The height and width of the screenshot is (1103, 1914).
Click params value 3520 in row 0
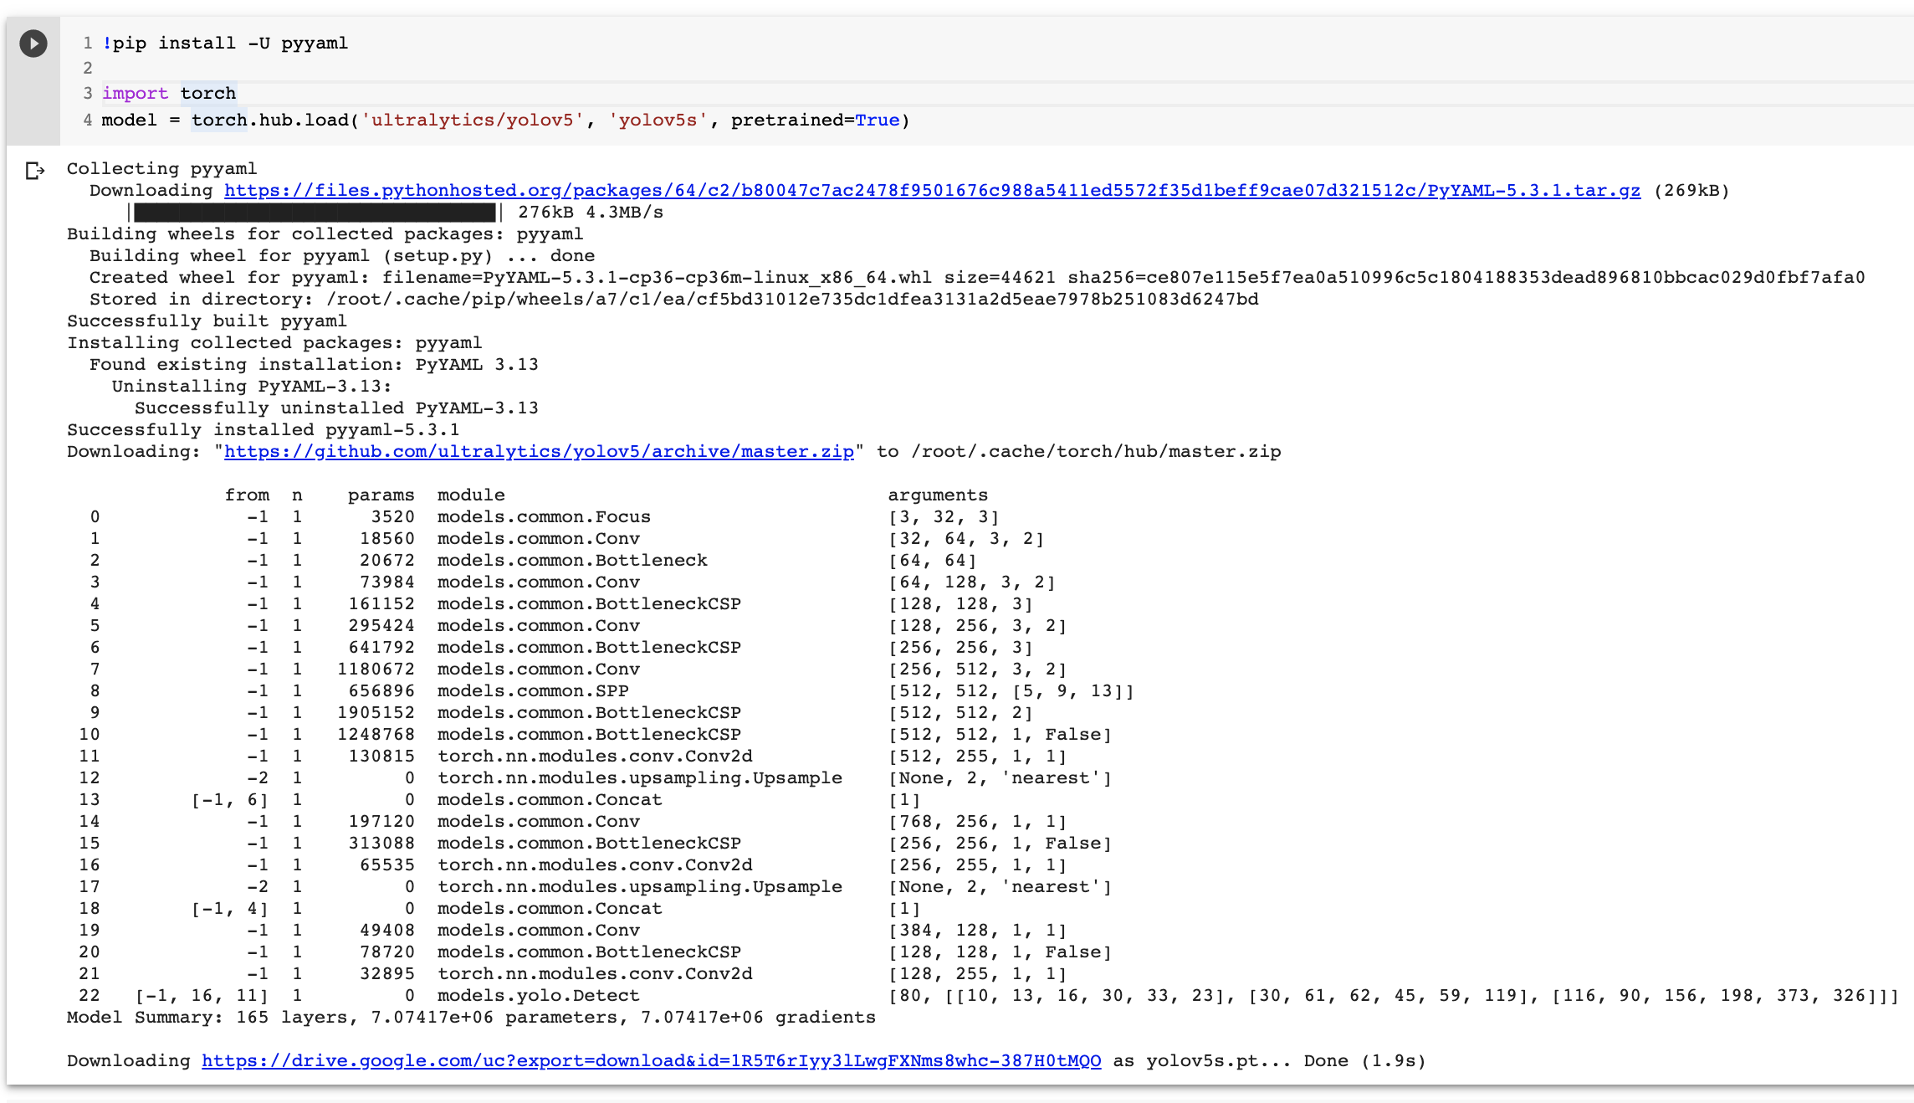392,517
